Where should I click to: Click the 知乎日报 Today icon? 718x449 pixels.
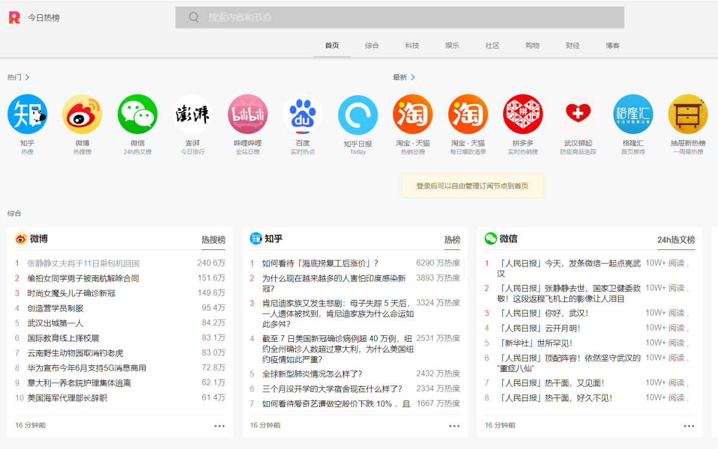click(x=357, y=114)
